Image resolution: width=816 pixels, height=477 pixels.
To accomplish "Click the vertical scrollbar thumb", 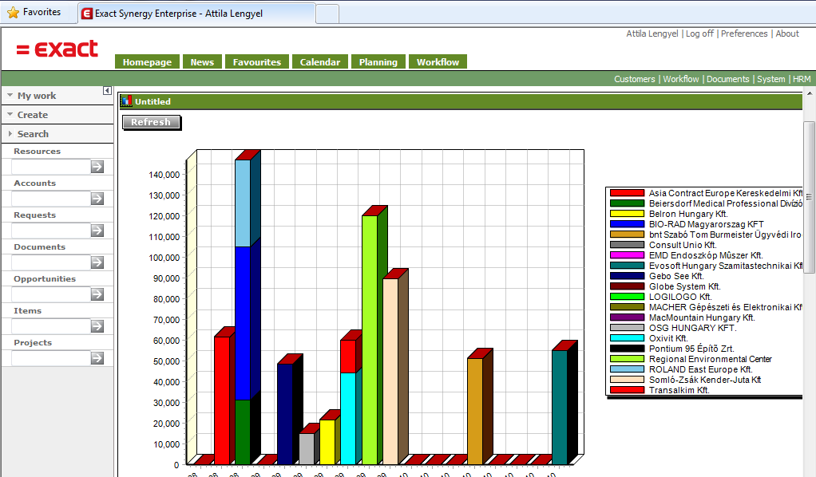I will pyautogui.click(x=810, y=197).
